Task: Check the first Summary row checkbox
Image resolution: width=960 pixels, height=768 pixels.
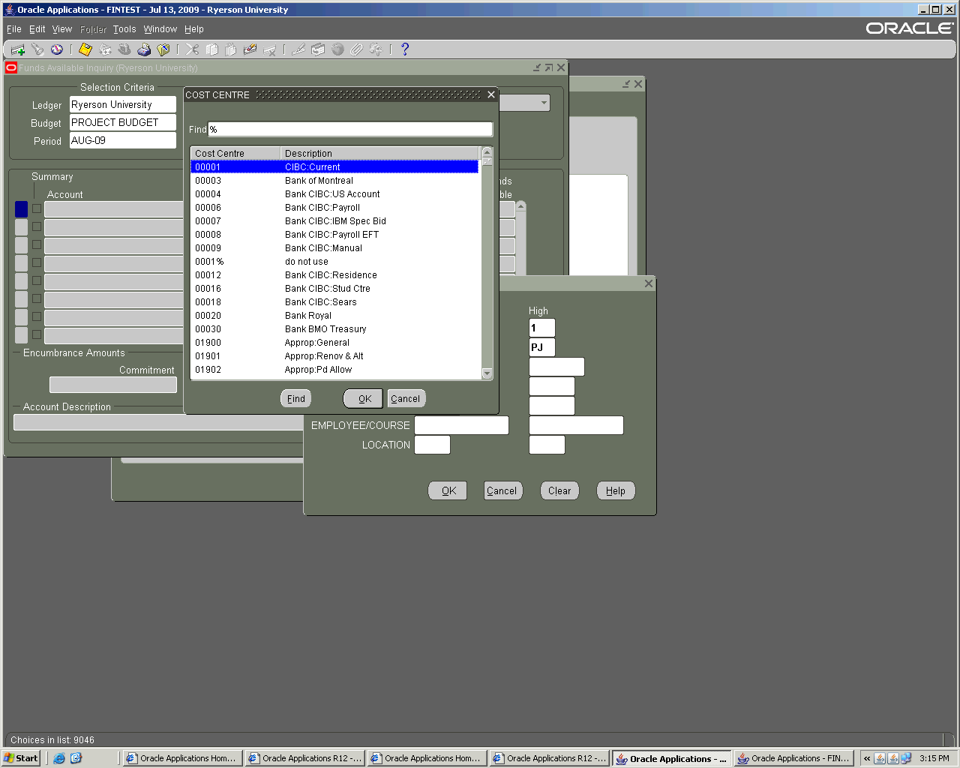Action: [x=37, y=209]
